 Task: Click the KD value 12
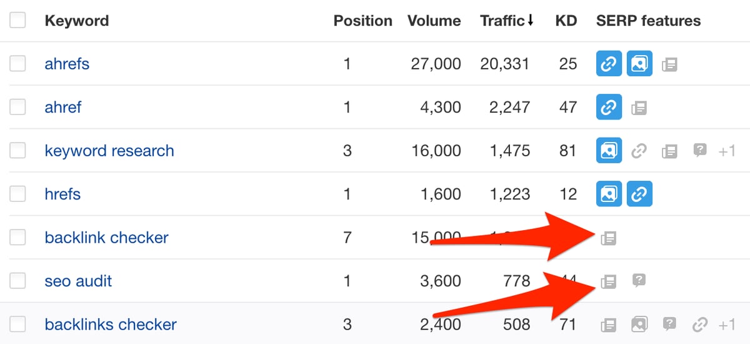[x=568, y=195]
